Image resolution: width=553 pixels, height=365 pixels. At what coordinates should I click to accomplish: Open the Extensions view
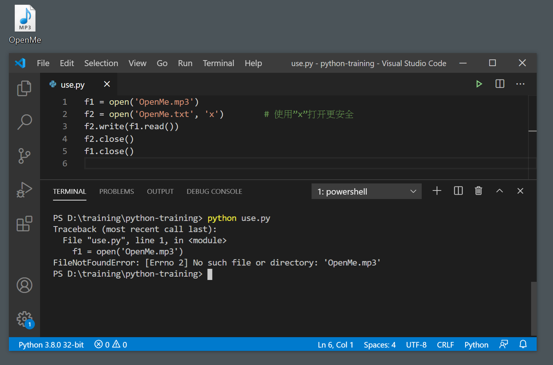tap(24, 224)
